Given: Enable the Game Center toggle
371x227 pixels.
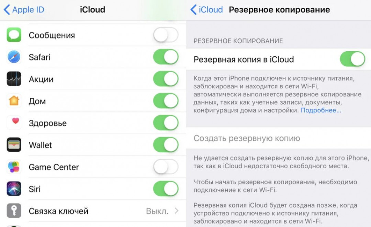Looking at the screenshot, I should coord(166,167).
